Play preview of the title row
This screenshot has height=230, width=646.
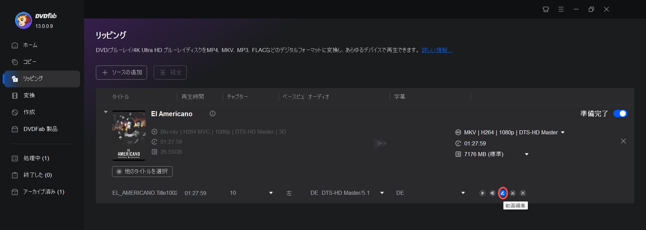[482, 193]
